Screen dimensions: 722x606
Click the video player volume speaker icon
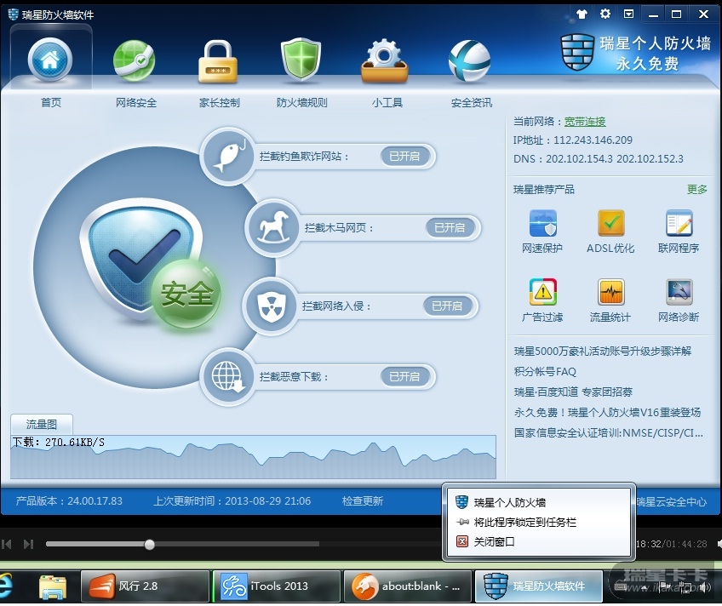(719, 544)
